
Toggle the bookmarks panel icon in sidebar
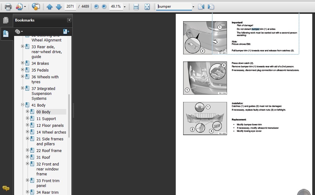[x=6, y=33]
